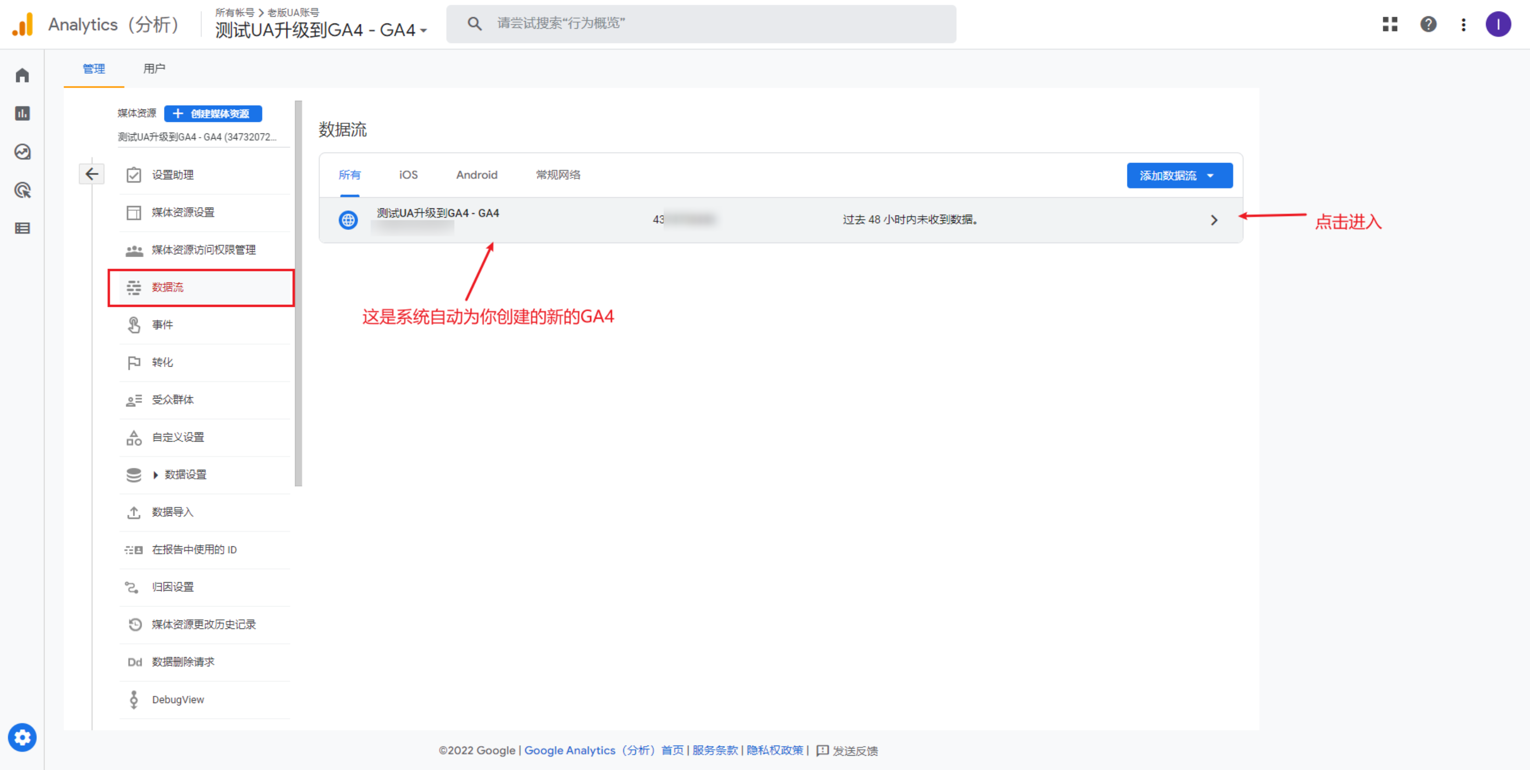Open 数据删除请求 menu item
Screen dimensions: 1530x770
[x=183, y=662]
